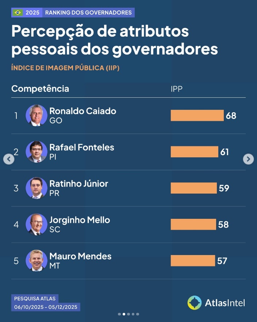257x322 pixels.
Task: Click Ratinho Júnior's profile photo
Action: [x=37, y=188]
